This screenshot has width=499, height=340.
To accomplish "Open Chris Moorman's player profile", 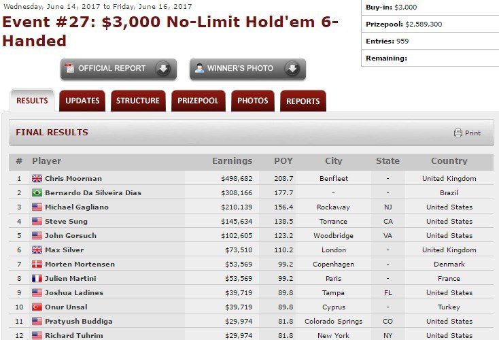I will (73, 179).
